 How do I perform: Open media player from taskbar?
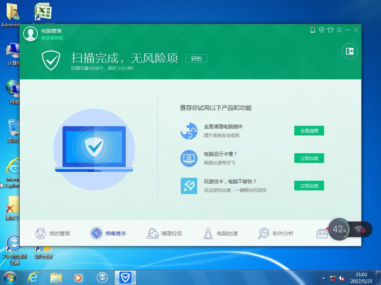click(x=79, y=278)
